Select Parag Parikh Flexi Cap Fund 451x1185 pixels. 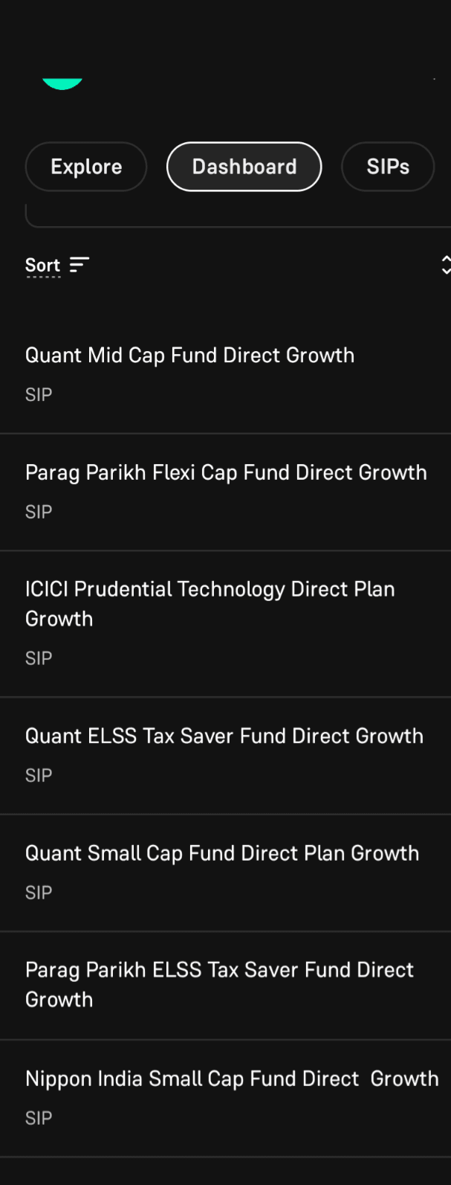click(x=226, y=472)
